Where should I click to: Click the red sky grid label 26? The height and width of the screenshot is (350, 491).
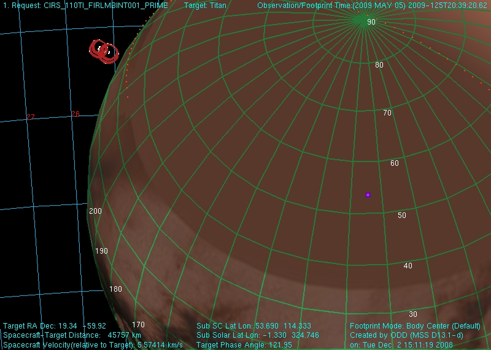pos(75,114)
